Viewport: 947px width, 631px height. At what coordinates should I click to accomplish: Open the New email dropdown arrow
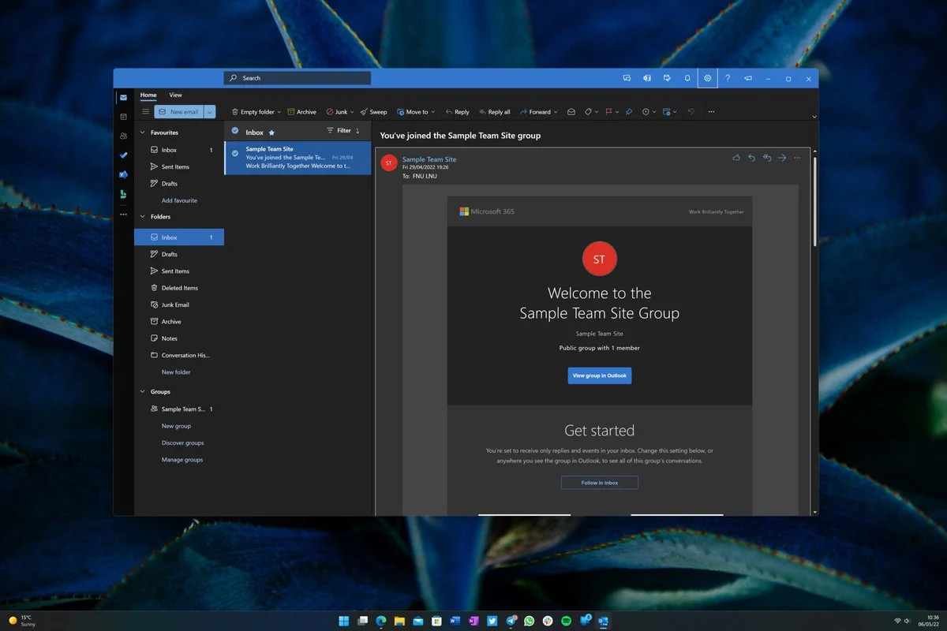[210, 112]
